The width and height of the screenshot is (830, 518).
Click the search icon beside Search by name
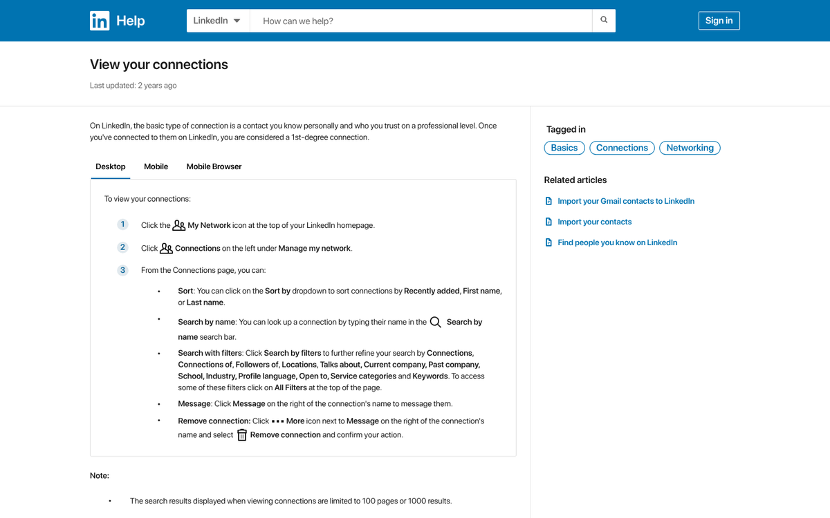coord(435,321)
